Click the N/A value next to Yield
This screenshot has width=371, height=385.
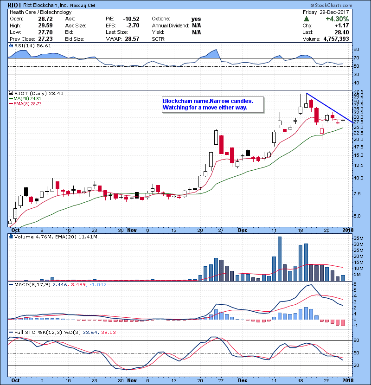(x=197, y=32)
